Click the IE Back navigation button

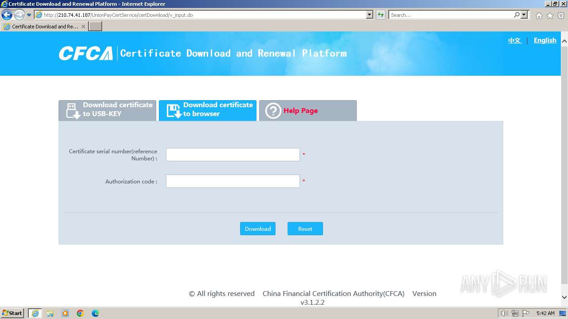point(7,15)
